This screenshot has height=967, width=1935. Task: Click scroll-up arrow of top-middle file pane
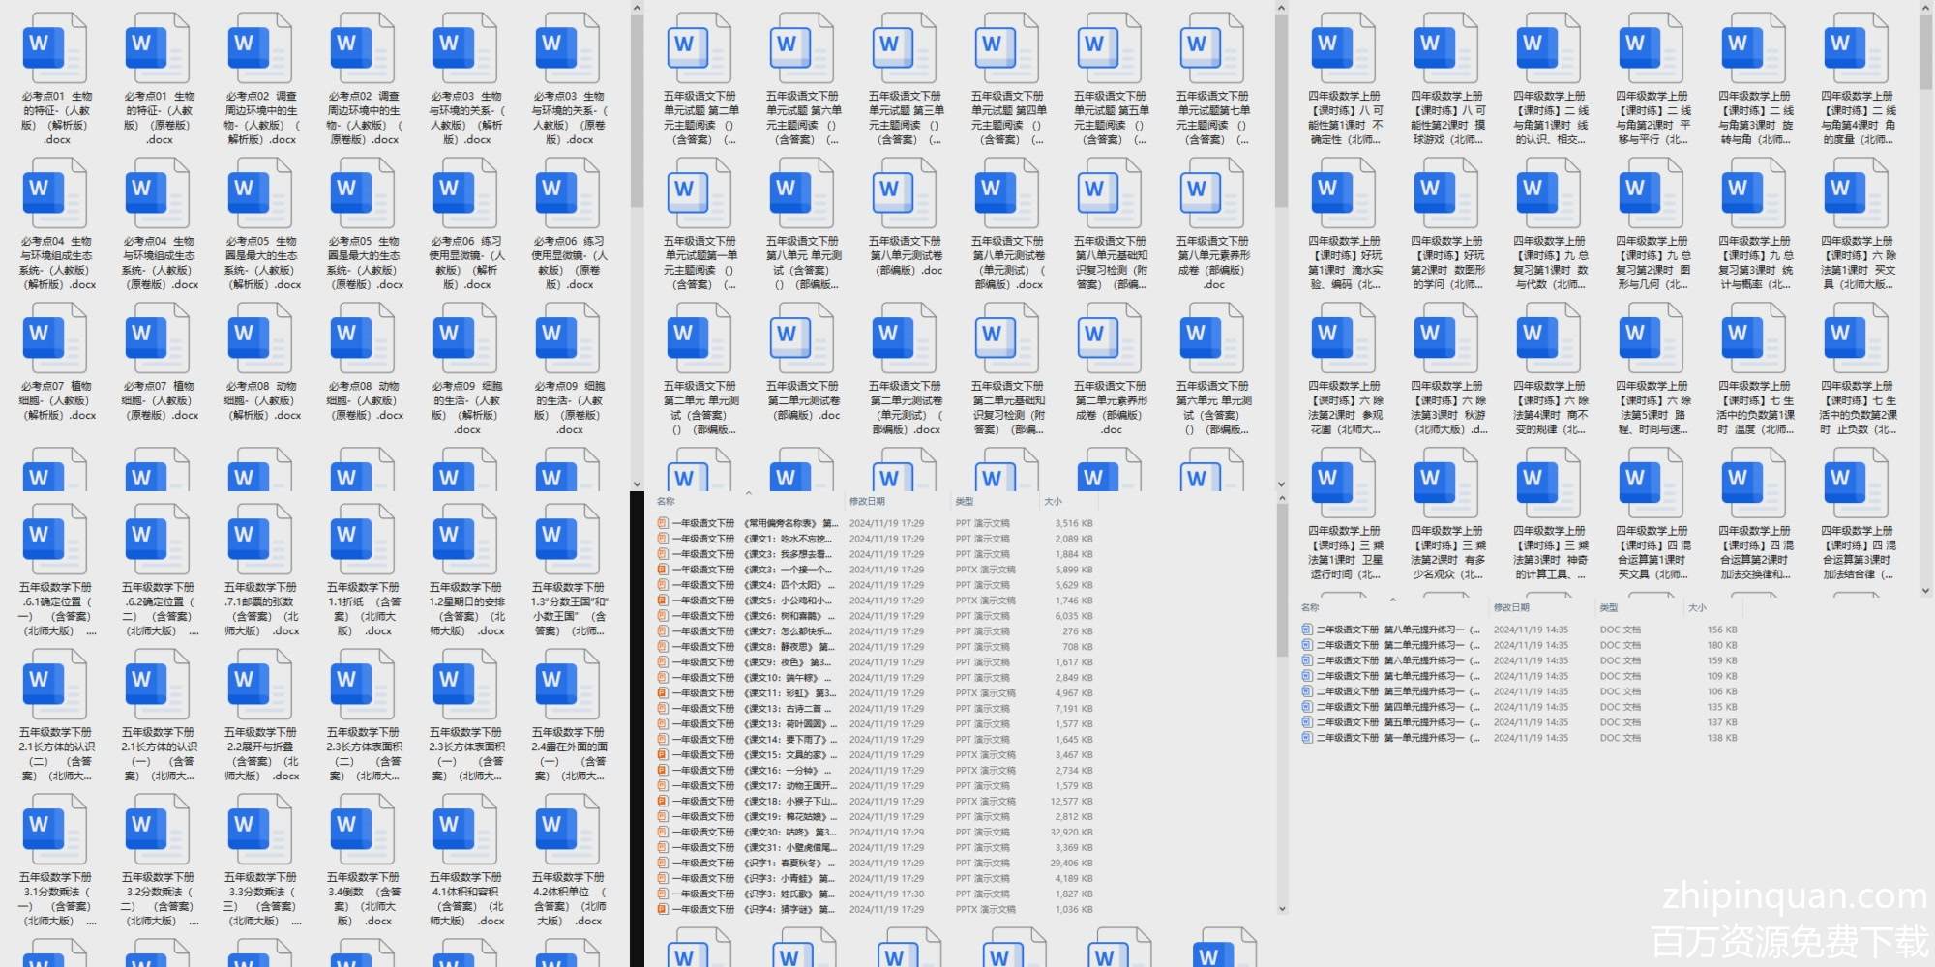pos(1281,8)
